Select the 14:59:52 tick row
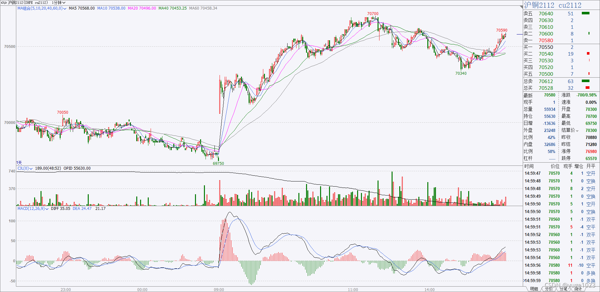The image size is (600, 292). [561, 235]
